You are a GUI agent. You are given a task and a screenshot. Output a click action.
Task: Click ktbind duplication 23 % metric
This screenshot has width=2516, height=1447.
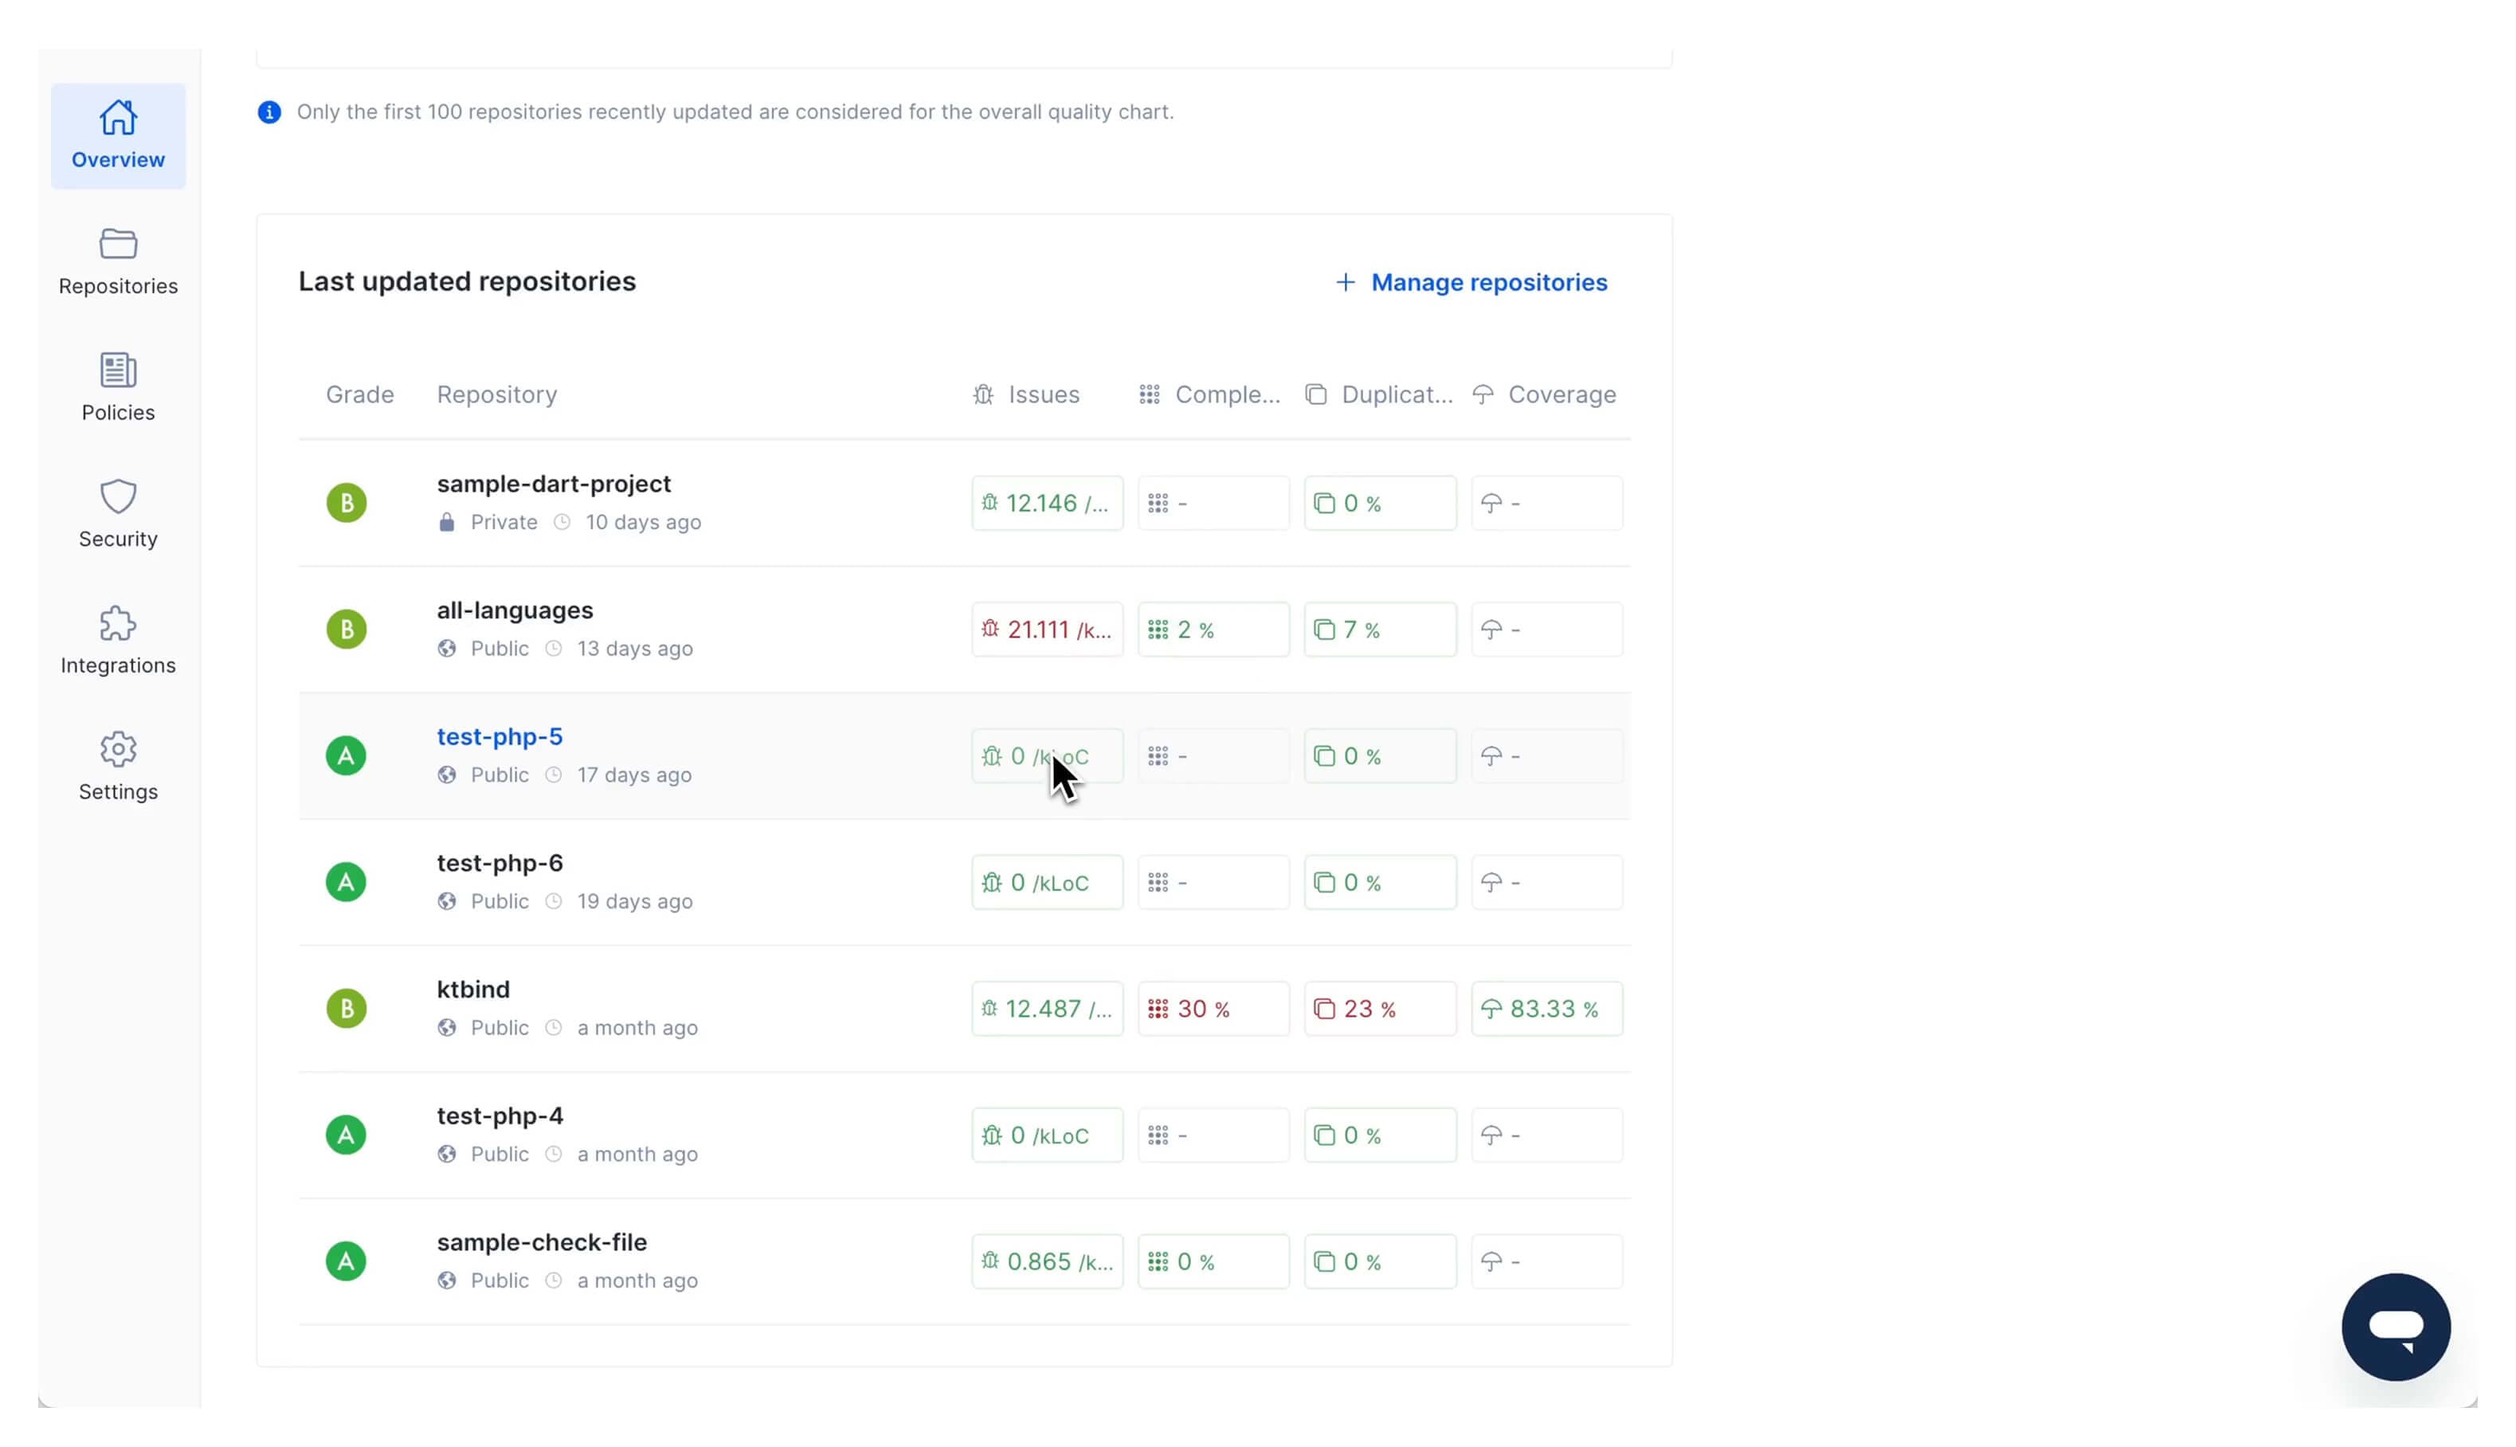click(1379, 1008)
